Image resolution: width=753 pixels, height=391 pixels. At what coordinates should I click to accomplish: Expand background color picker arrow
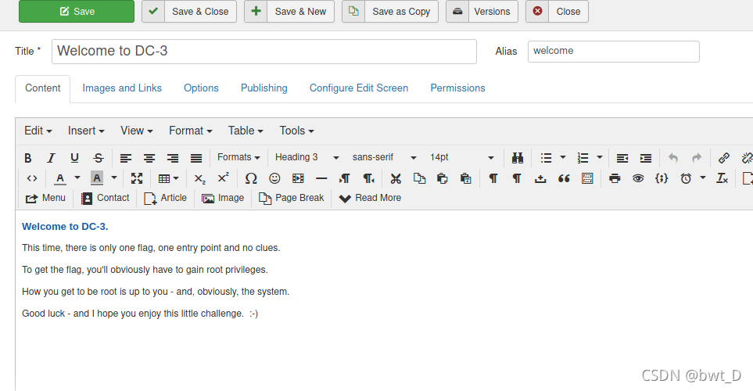[x=114, y=178]
